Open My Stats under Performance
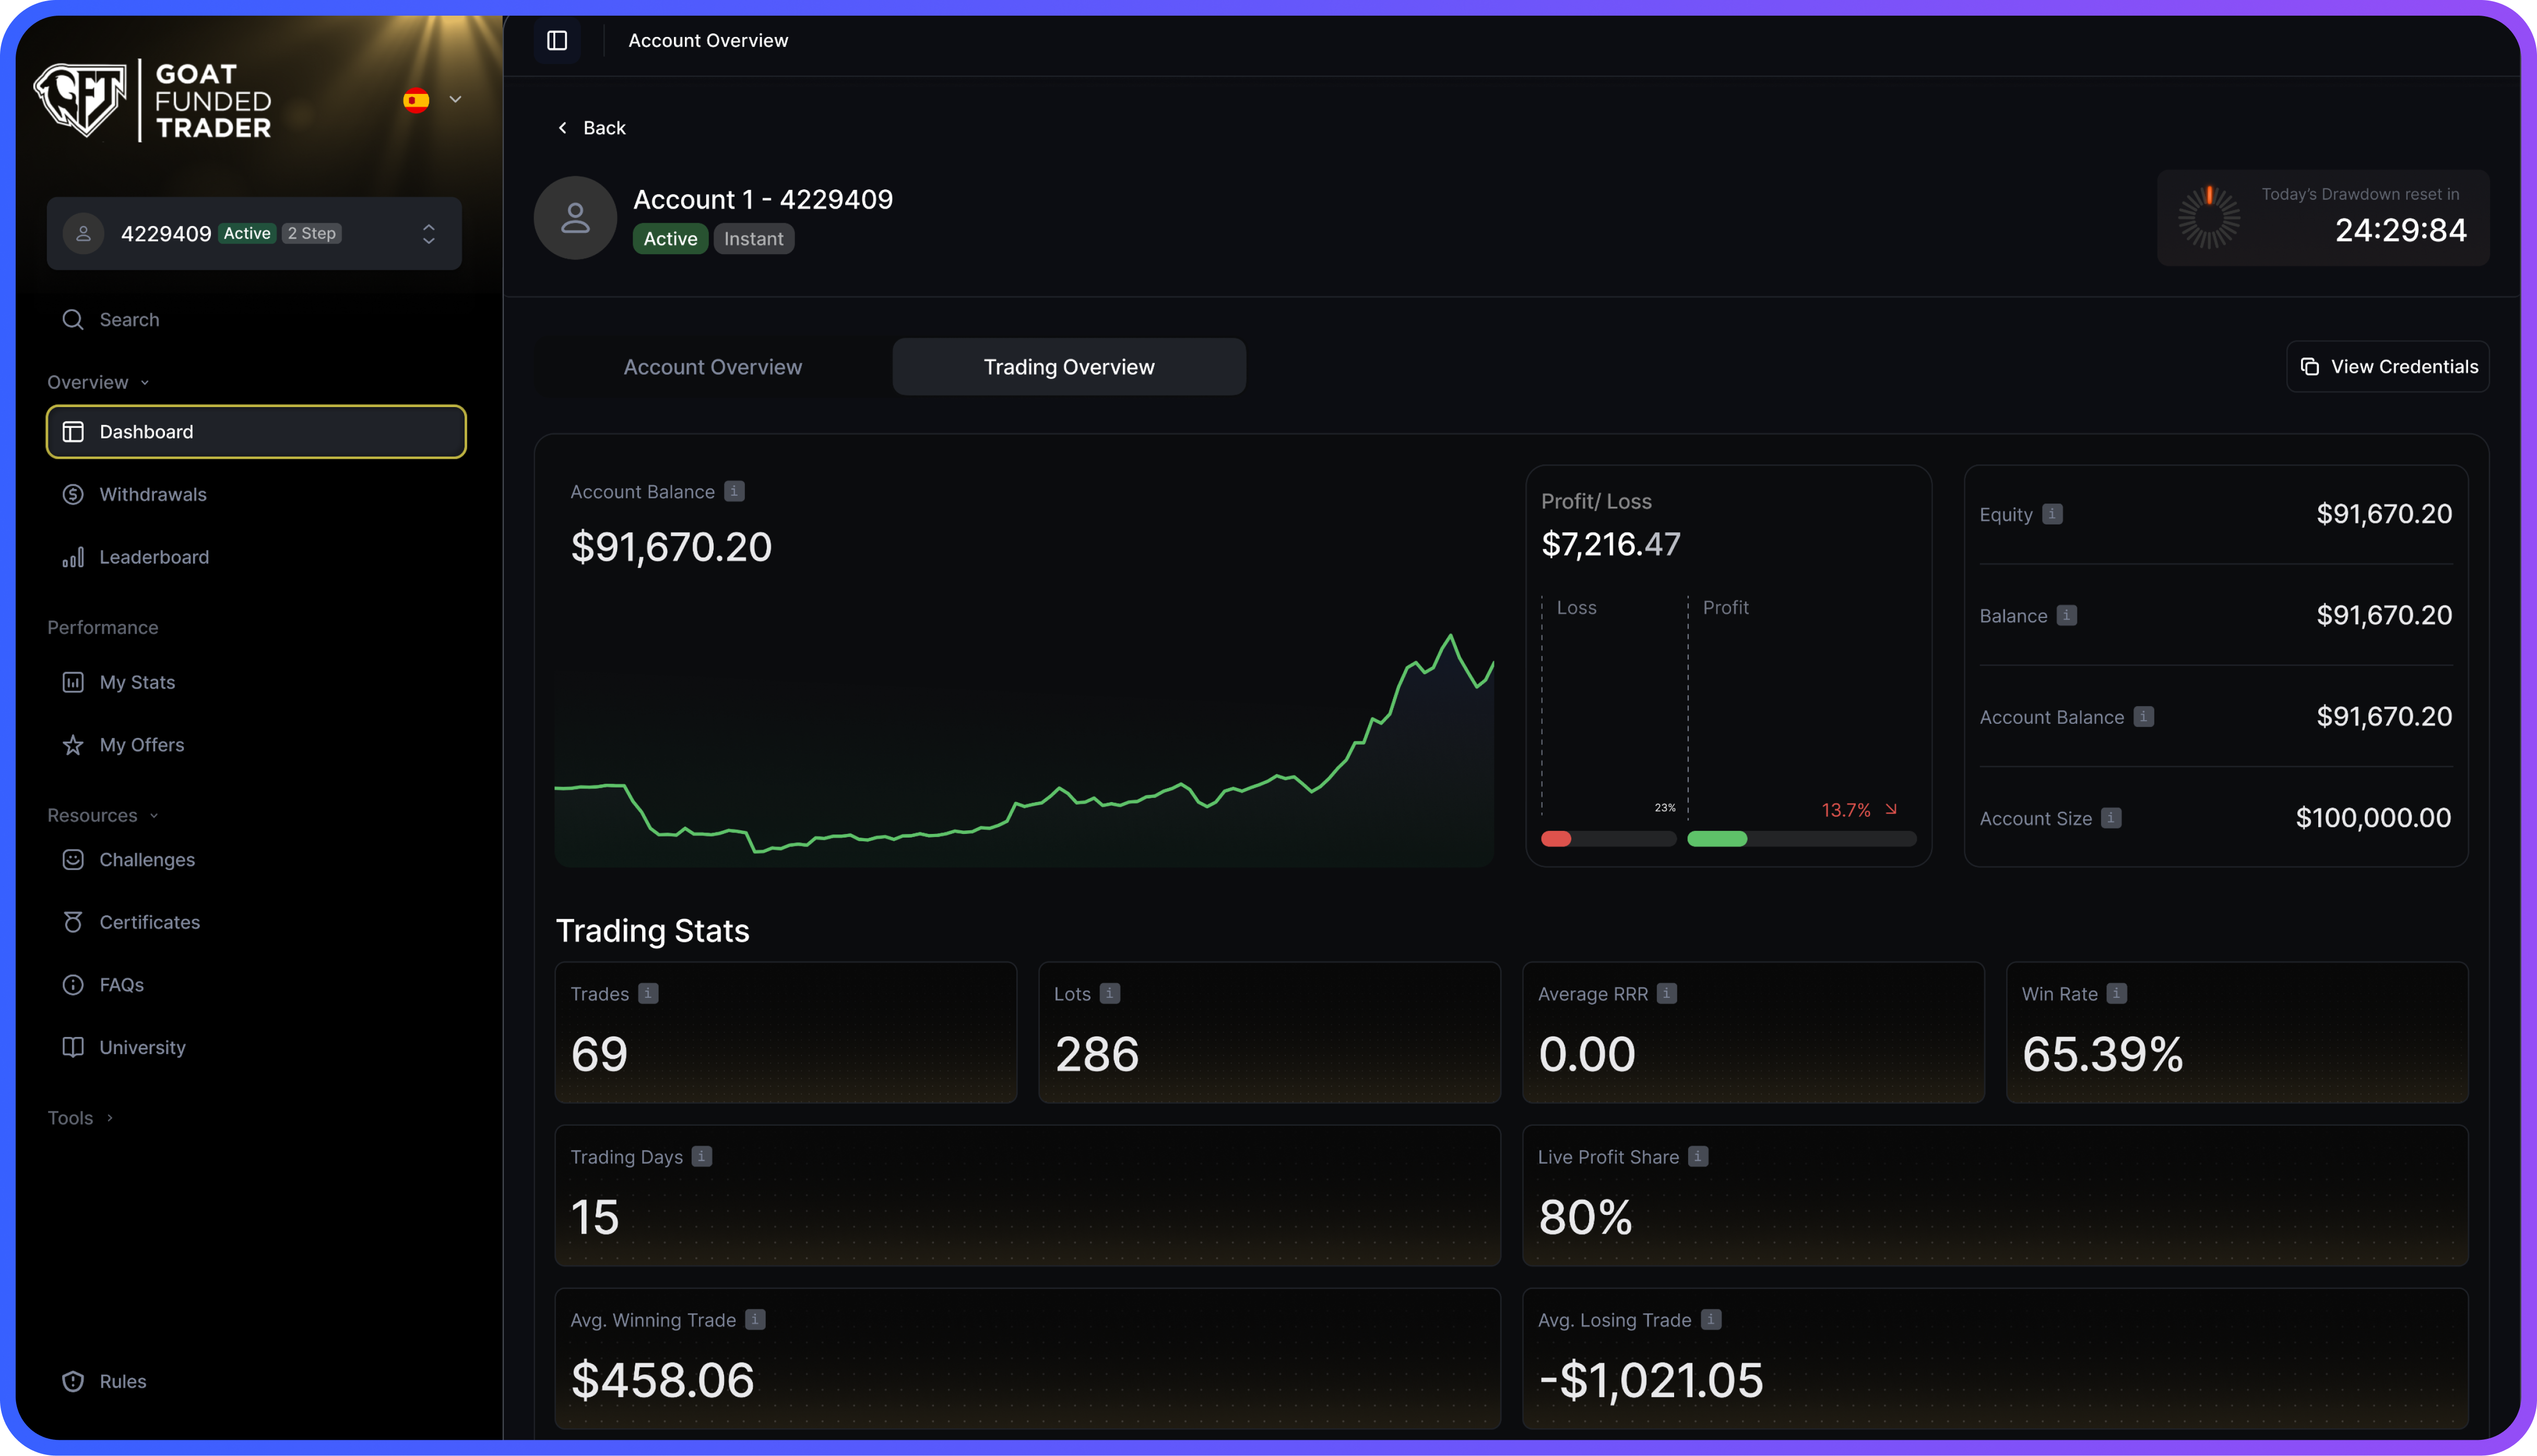Viewport: 2537px width, 1456px height. [x=137, y=682]
